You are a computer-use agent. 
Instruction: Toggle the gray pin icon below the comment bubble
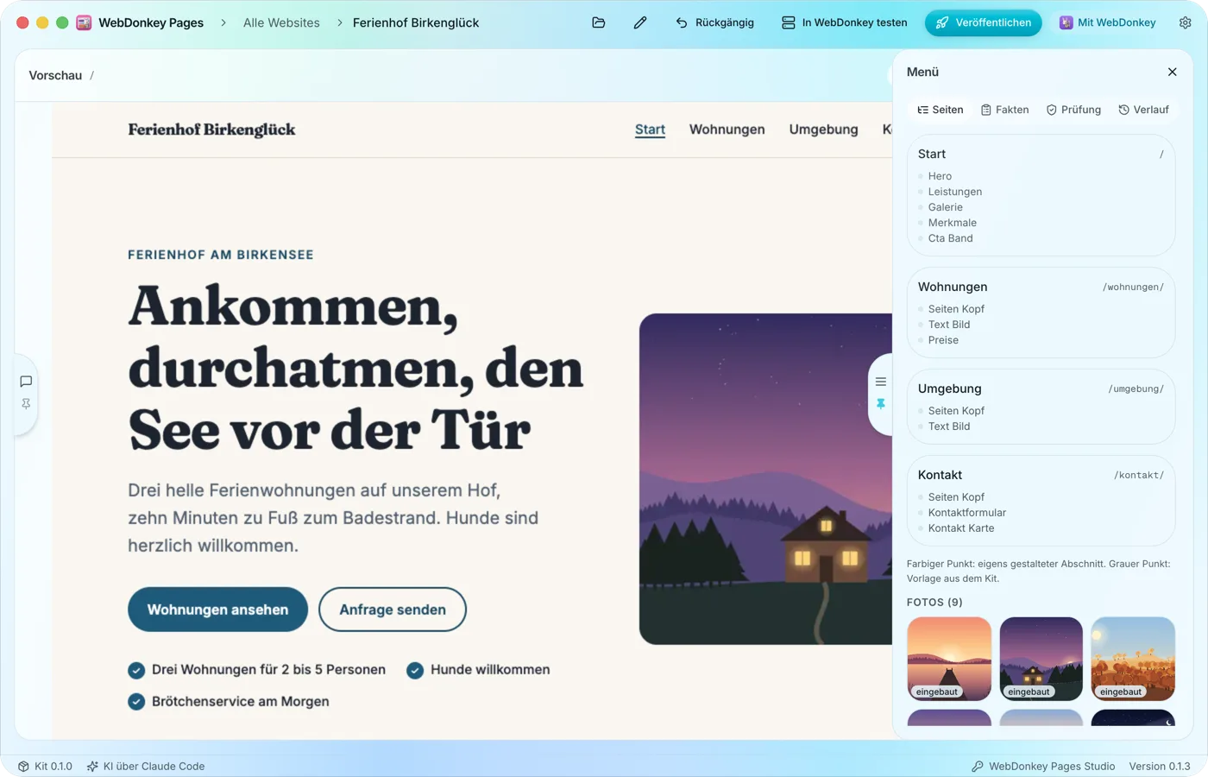click(x=26, y=404)
